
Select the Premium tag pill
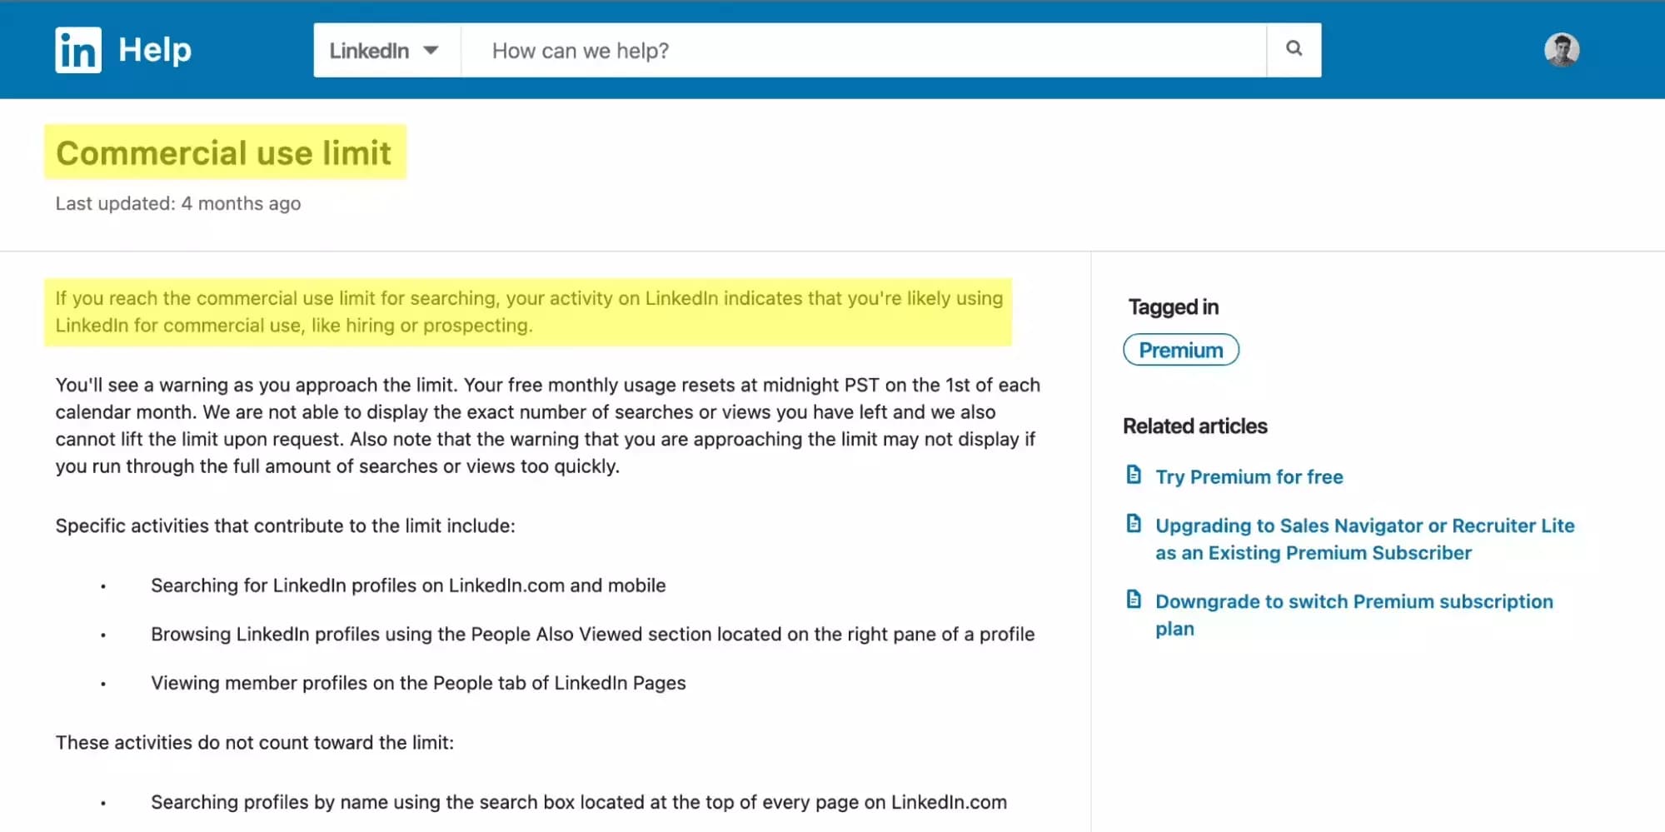point(1180,350)
